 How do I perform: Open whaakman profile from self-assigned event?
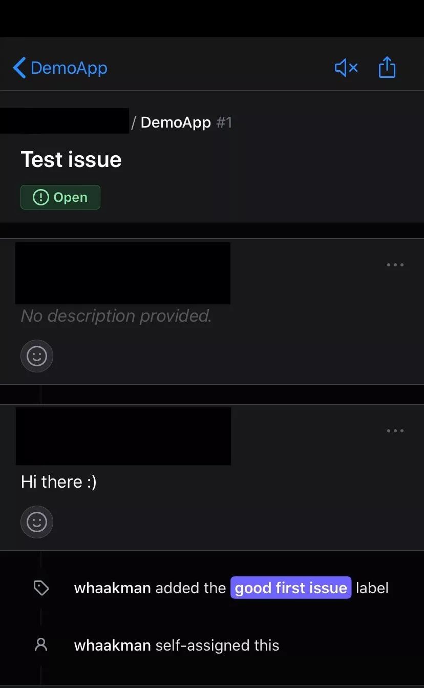(113, 645)
